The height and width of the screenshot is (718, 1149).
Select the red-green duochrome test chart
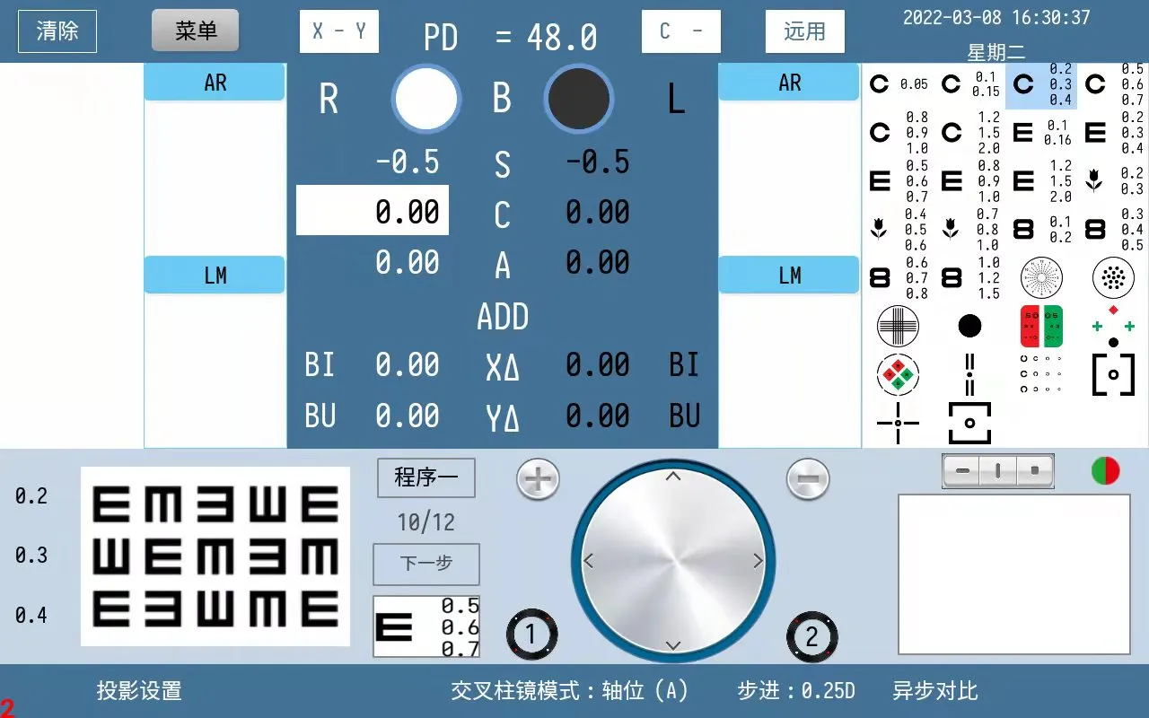coord(1041,326)
